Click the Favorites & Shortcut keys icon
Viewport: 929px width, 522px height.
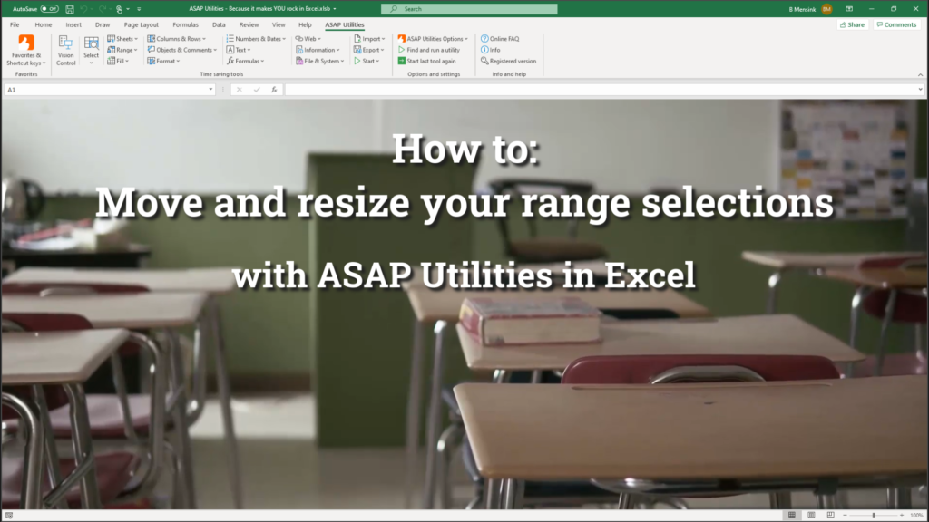[24, 43]
